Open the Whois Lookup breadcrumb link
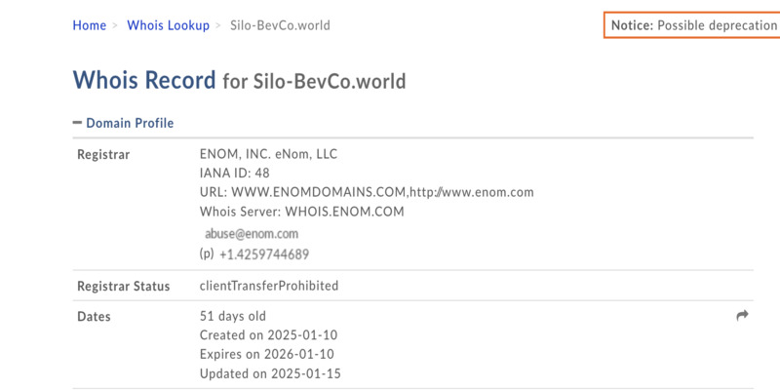Screen dimensions: 780x390 click(168, 25)
